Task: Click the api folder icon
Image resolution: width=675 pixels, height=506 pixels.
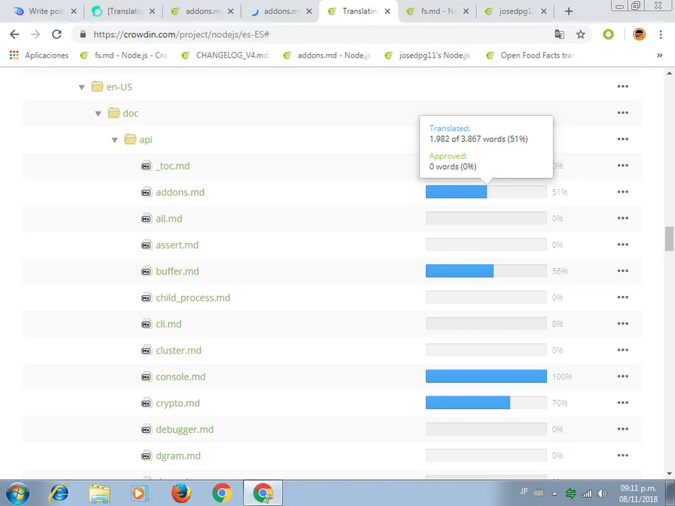Action: 130,139
